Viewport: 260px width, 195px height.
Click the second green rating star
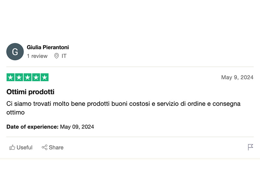pyautogui.click(x=19, y=77)
